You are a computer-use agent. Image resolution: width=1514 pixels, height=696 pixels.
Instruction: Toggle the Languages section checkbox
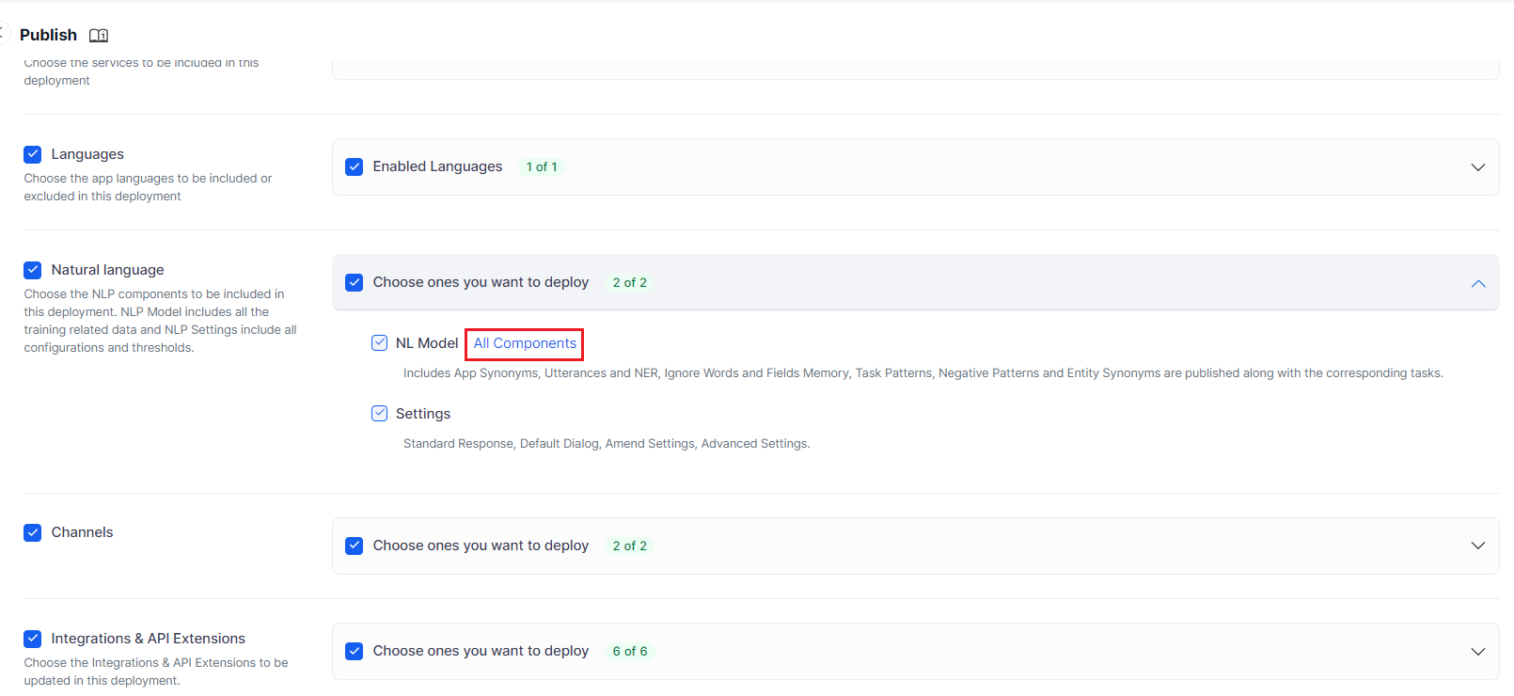pyautogui.click(x=33, y=154)
